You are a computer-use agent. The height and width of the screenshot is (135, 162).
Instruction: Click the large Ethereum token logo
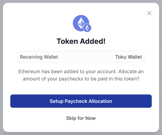tap(81, 23)
